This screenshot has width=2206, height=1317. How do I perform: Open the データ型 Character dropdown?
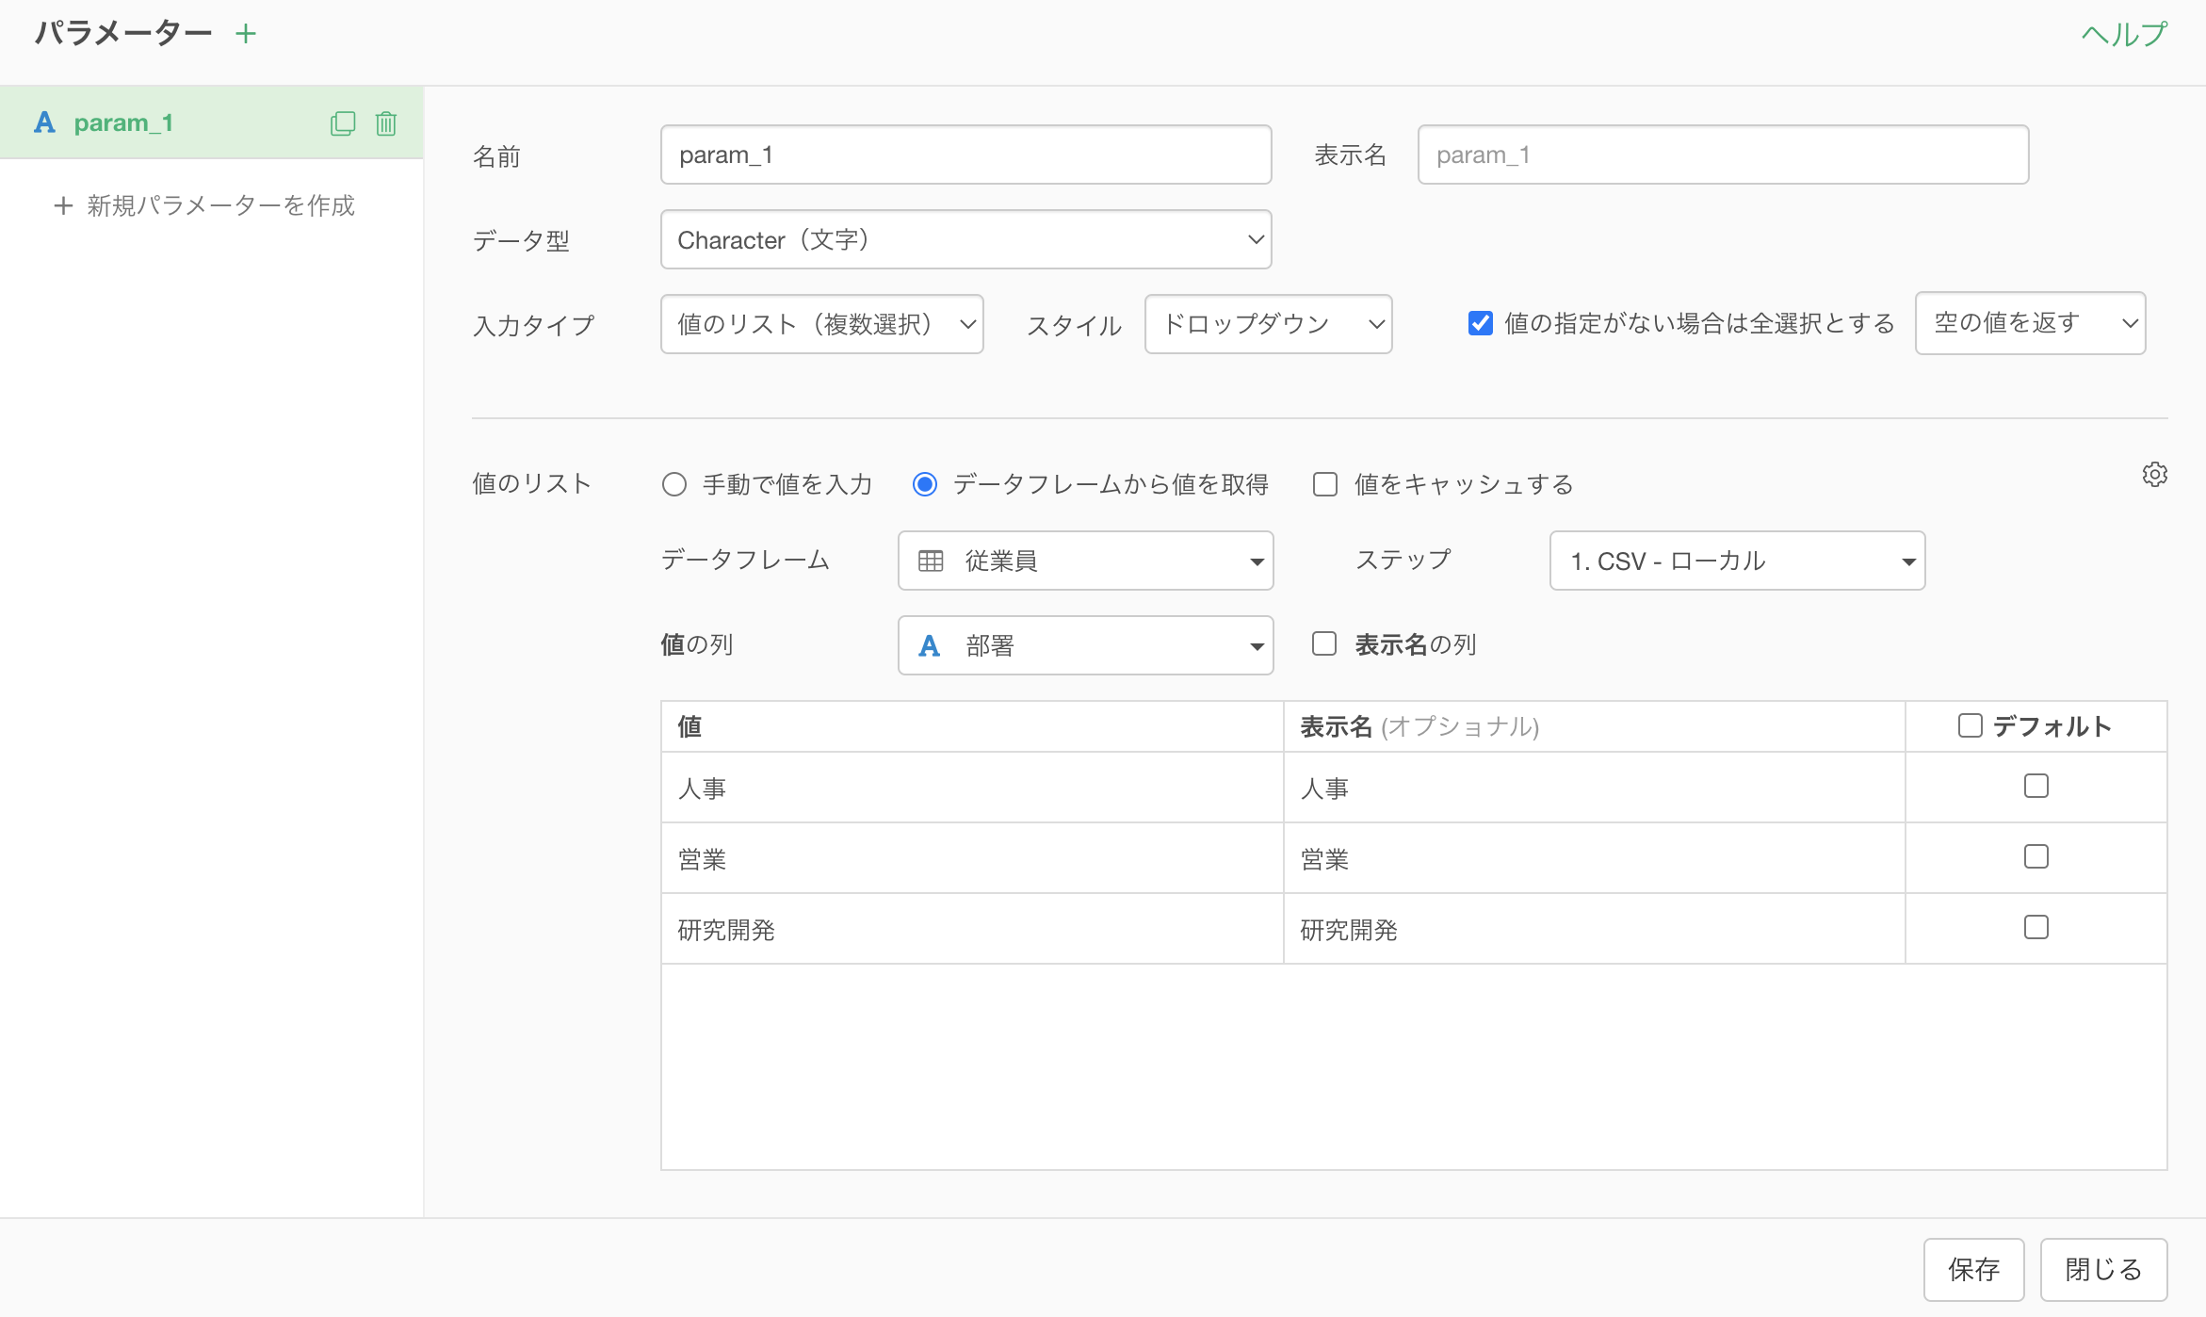click(966, 239)
